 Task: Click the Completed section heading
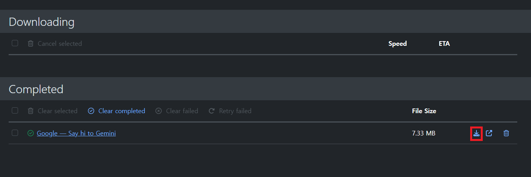(36, 89)
